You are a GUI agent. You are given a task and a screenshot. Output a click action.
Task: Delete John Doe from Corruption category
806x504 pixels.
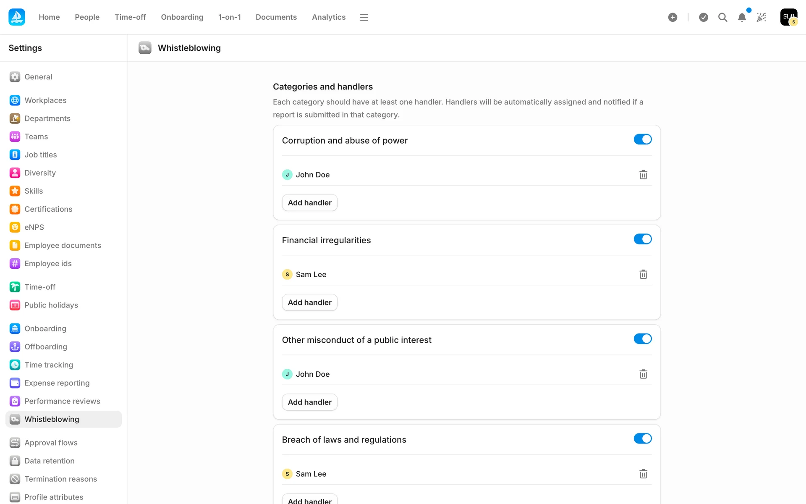coord(643,175)
